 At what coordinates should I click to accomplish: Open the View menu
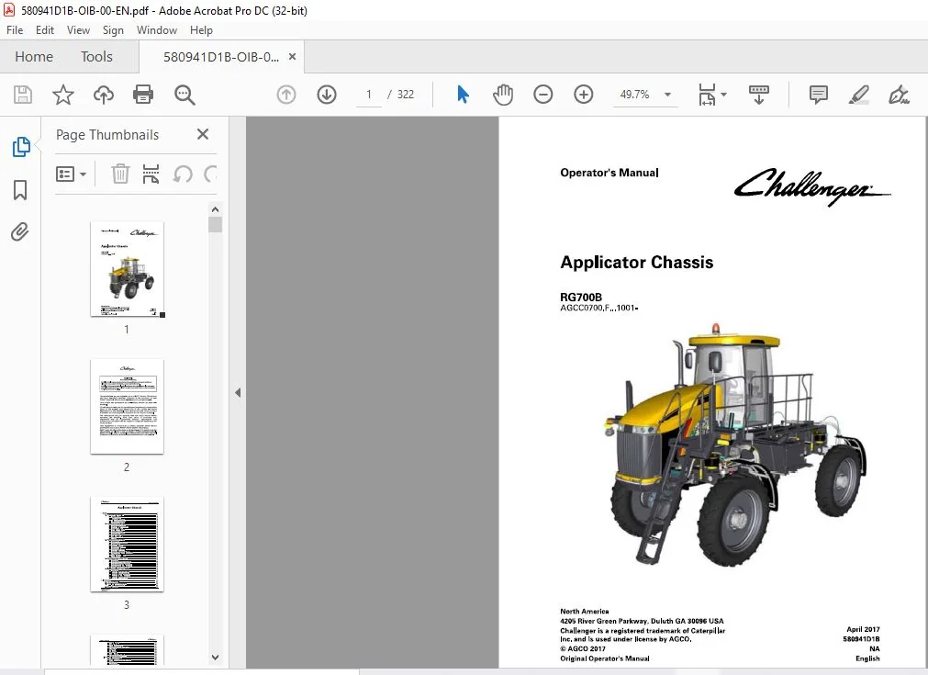point(78,30)
